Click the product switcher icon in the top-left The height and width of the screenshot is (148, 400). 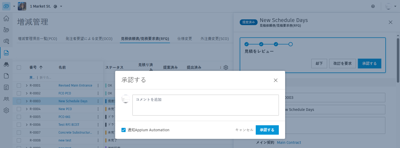(x=6, y=6)
